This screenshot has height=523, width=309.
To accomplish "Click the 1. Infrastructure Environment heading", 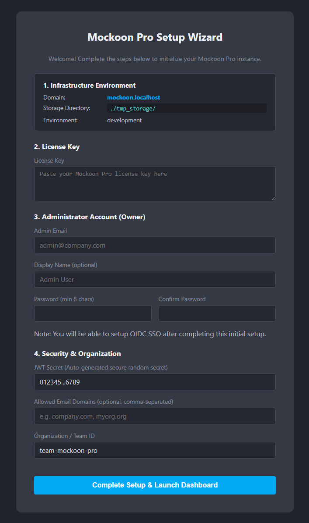I will [90, 85].
